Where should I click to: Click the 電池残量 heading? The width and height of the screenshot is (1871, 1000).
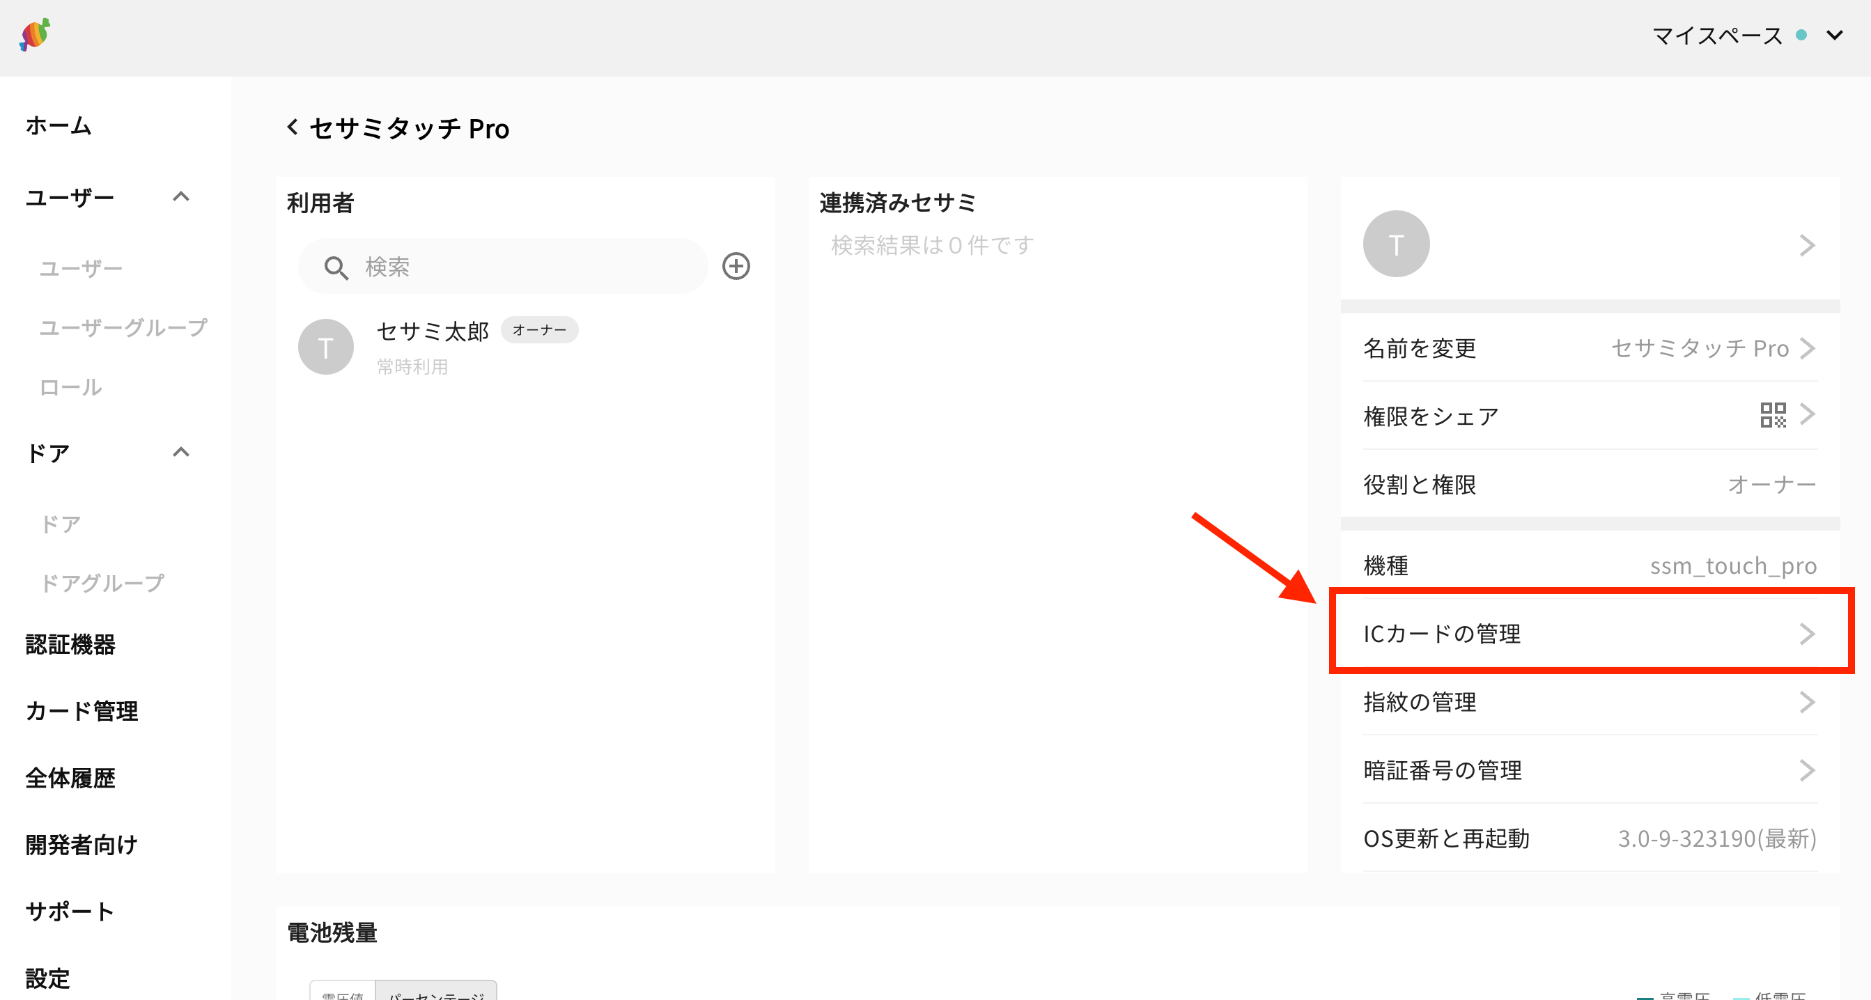332,932
